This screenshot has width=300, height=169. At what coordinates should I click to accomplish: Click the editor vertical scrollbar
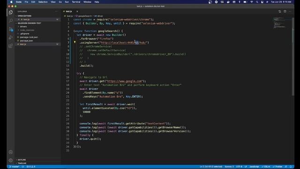click(x=293, y=57)
